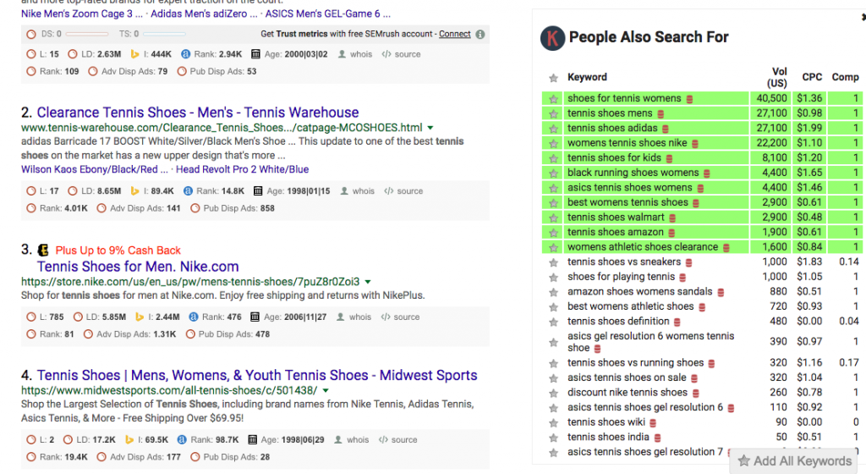Select the 'asics tennis shoes gel resolution 6' keyword
This screenshot has width=866, height=474.
pyautogui.click(x=645, y=408)
